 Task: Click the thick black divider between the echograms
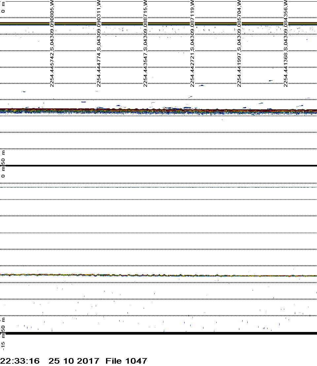coord(158,165)
